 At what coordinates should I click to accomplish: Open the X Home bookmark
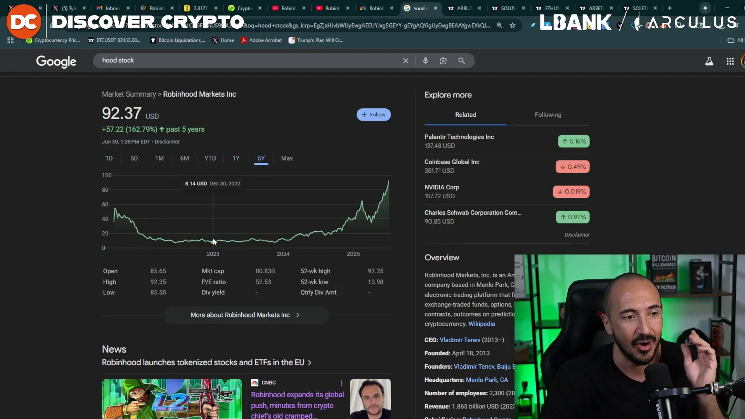point(223,40)
